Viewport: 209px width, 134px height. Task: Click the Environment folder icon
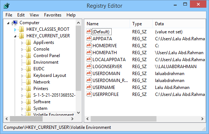pos(28,62)
